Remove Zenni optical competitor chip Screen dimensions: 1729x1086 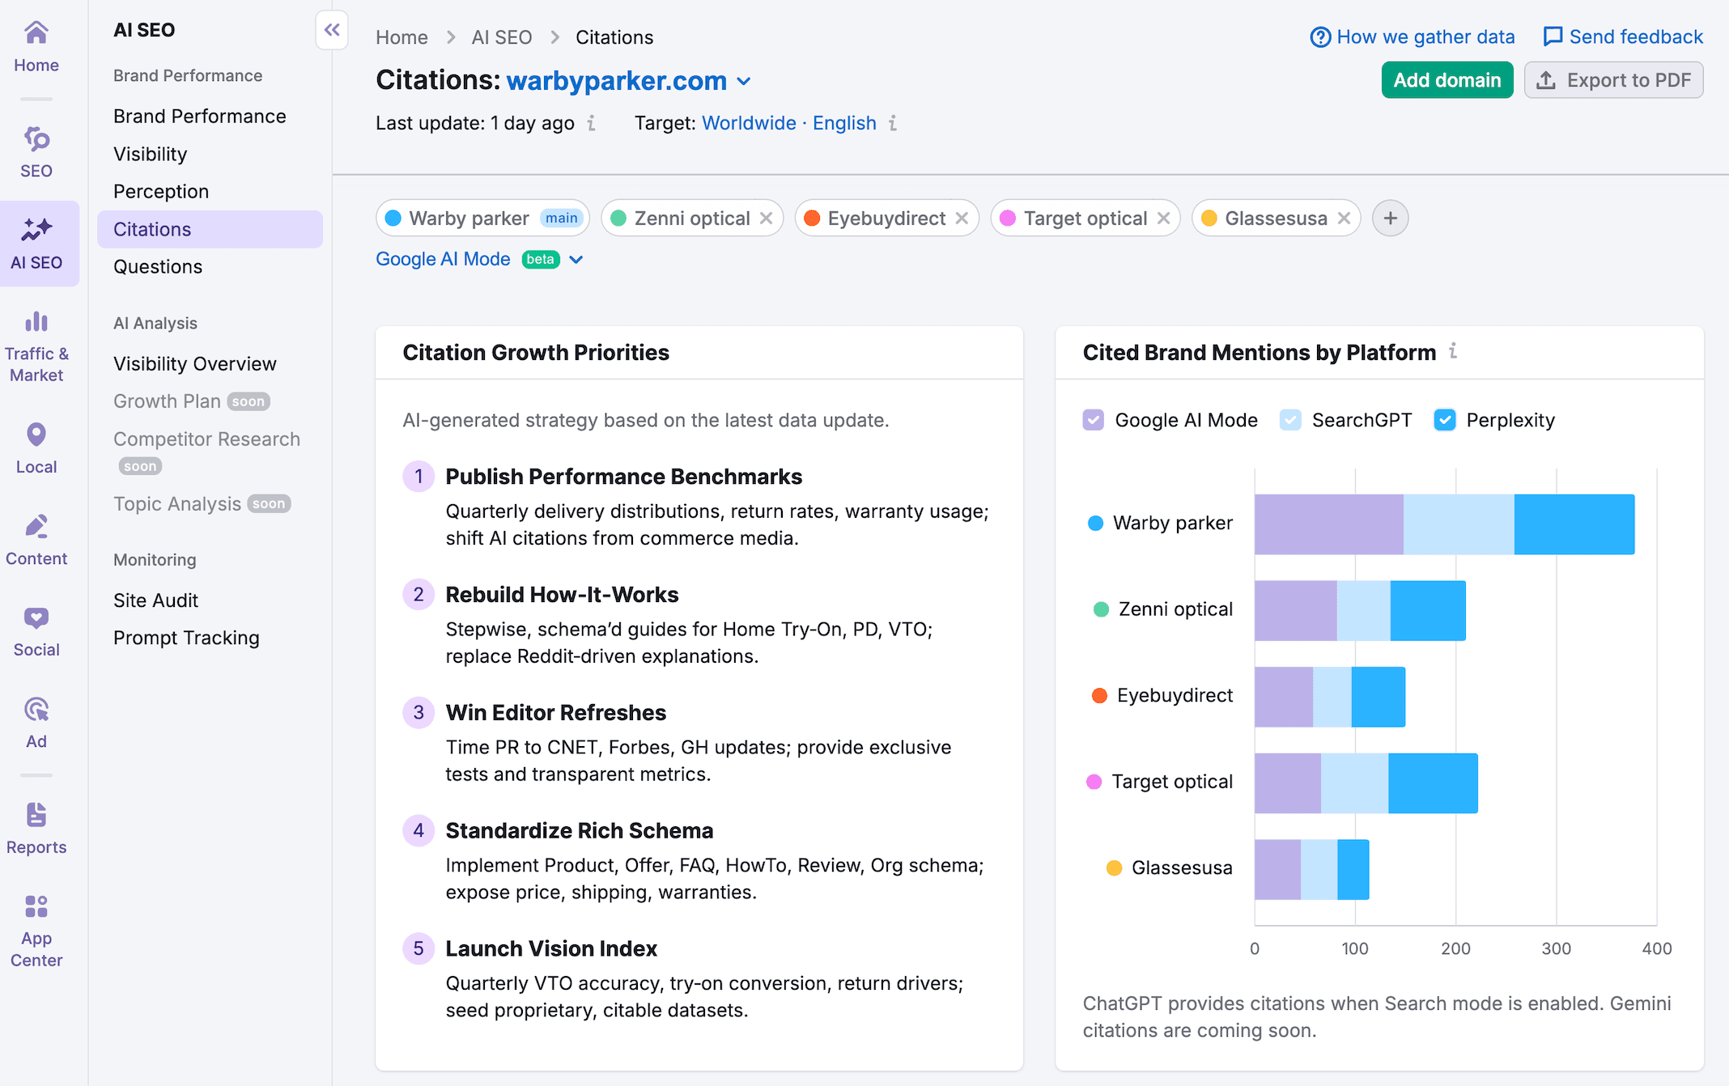767,218
